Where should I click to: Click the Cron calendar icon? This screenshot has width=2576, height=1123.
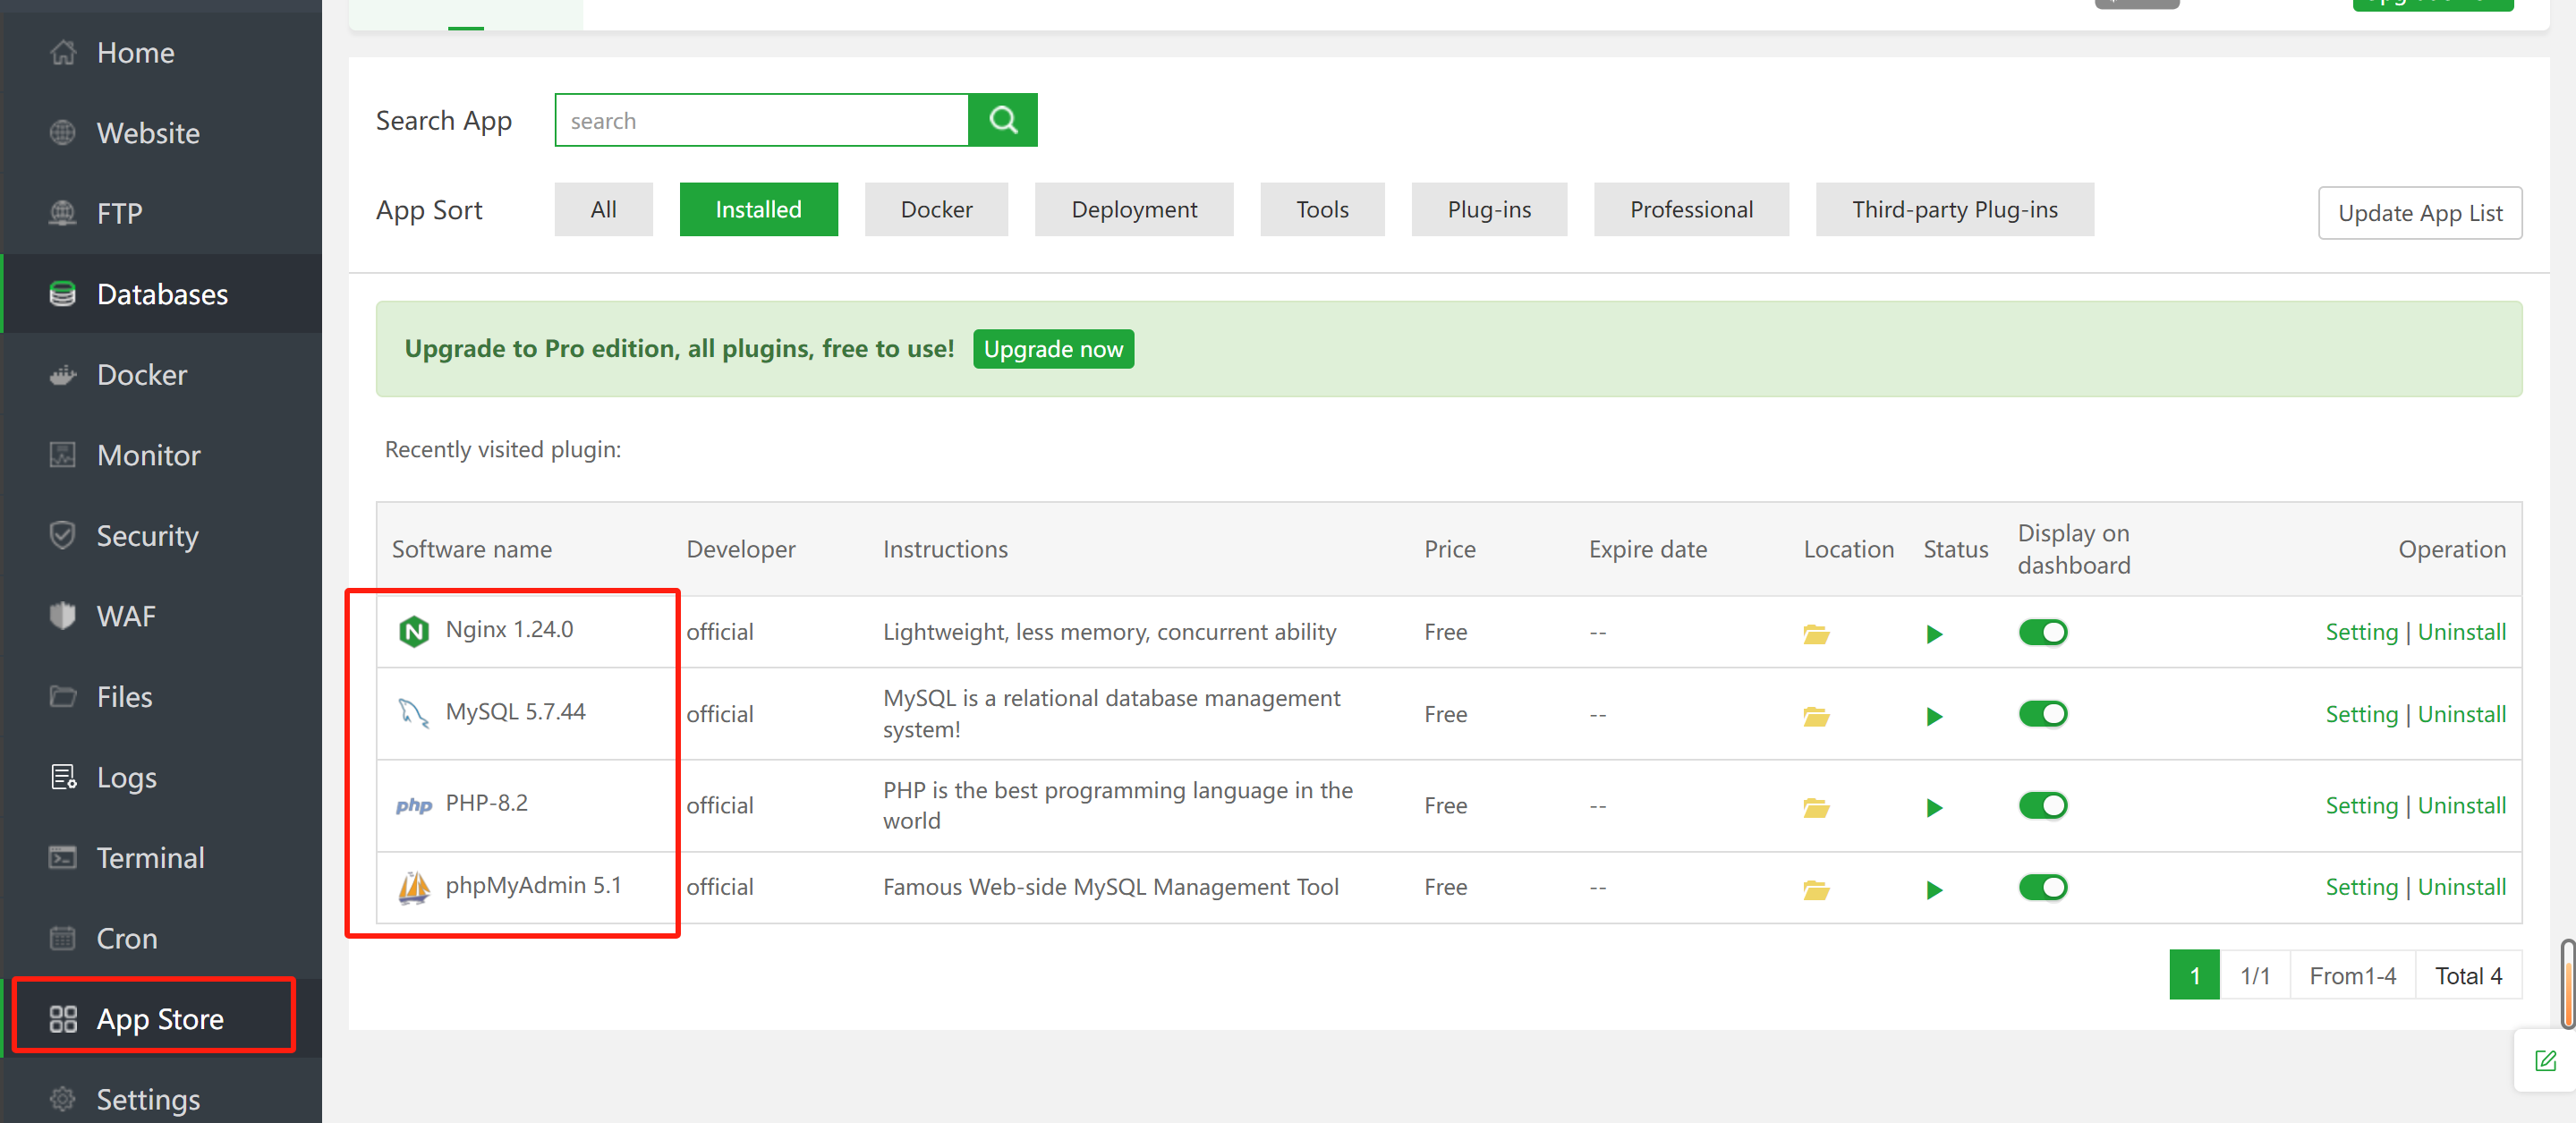coord(62,938)
